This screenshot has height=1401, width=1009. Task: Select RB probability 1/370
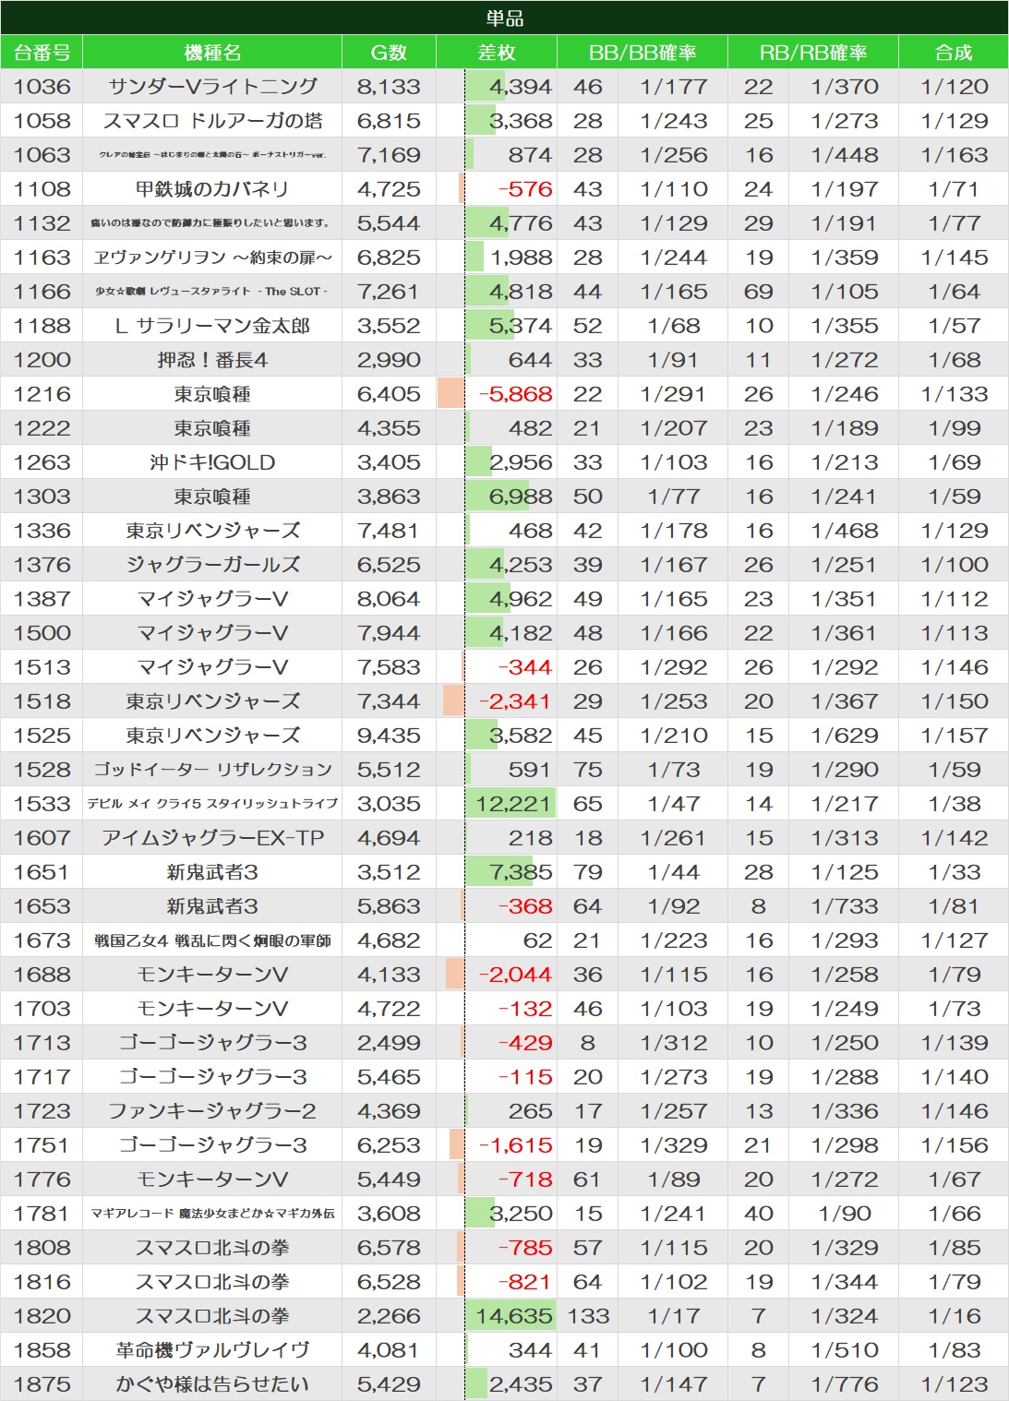coord(845,87)
